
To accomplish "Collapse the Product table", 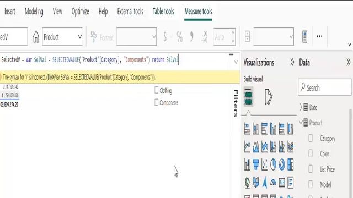I will (x=301, y=123).
